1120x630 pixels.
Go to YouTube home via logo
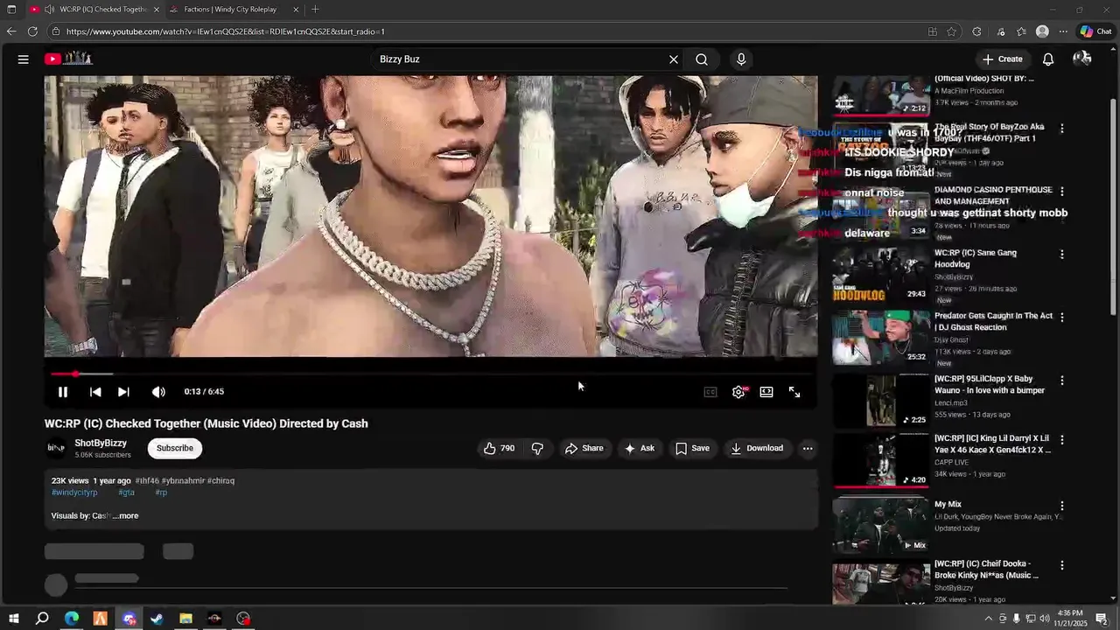click(x=68, y=59)
